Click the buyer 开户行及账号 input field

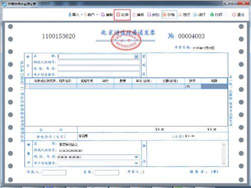(99, 74)
